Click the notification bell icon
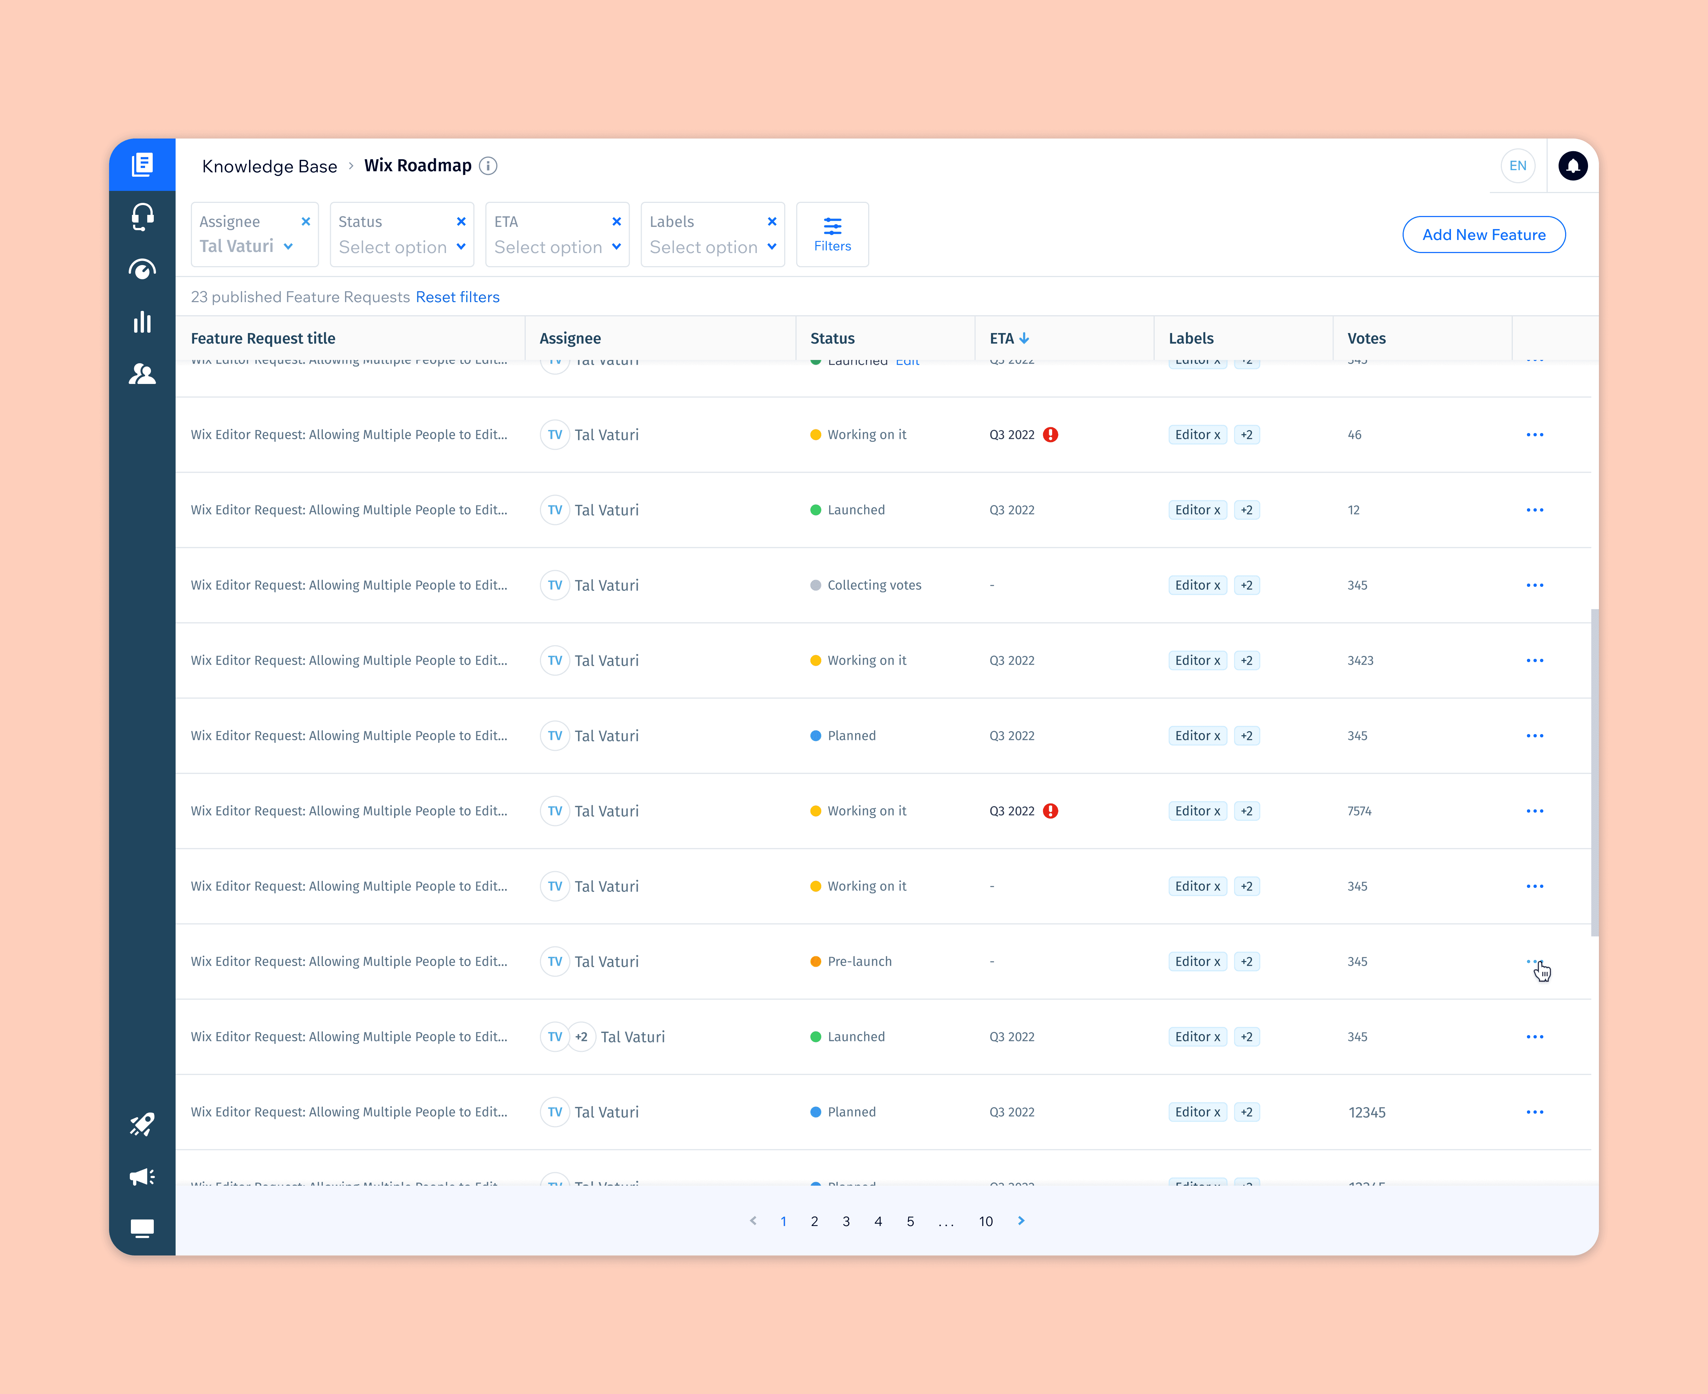Image resolution: width=1708 pixels, height=1394 pixels. tap(1572, 165)
